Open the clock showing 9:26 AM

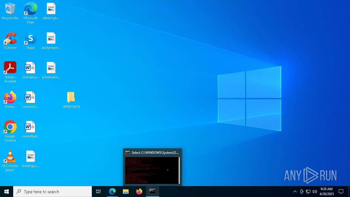(x=326, y=192)
